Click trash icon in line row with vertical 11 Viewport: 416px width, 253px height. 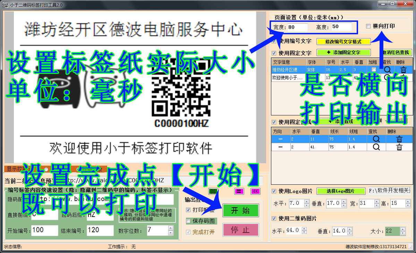[x=399, y=139]
